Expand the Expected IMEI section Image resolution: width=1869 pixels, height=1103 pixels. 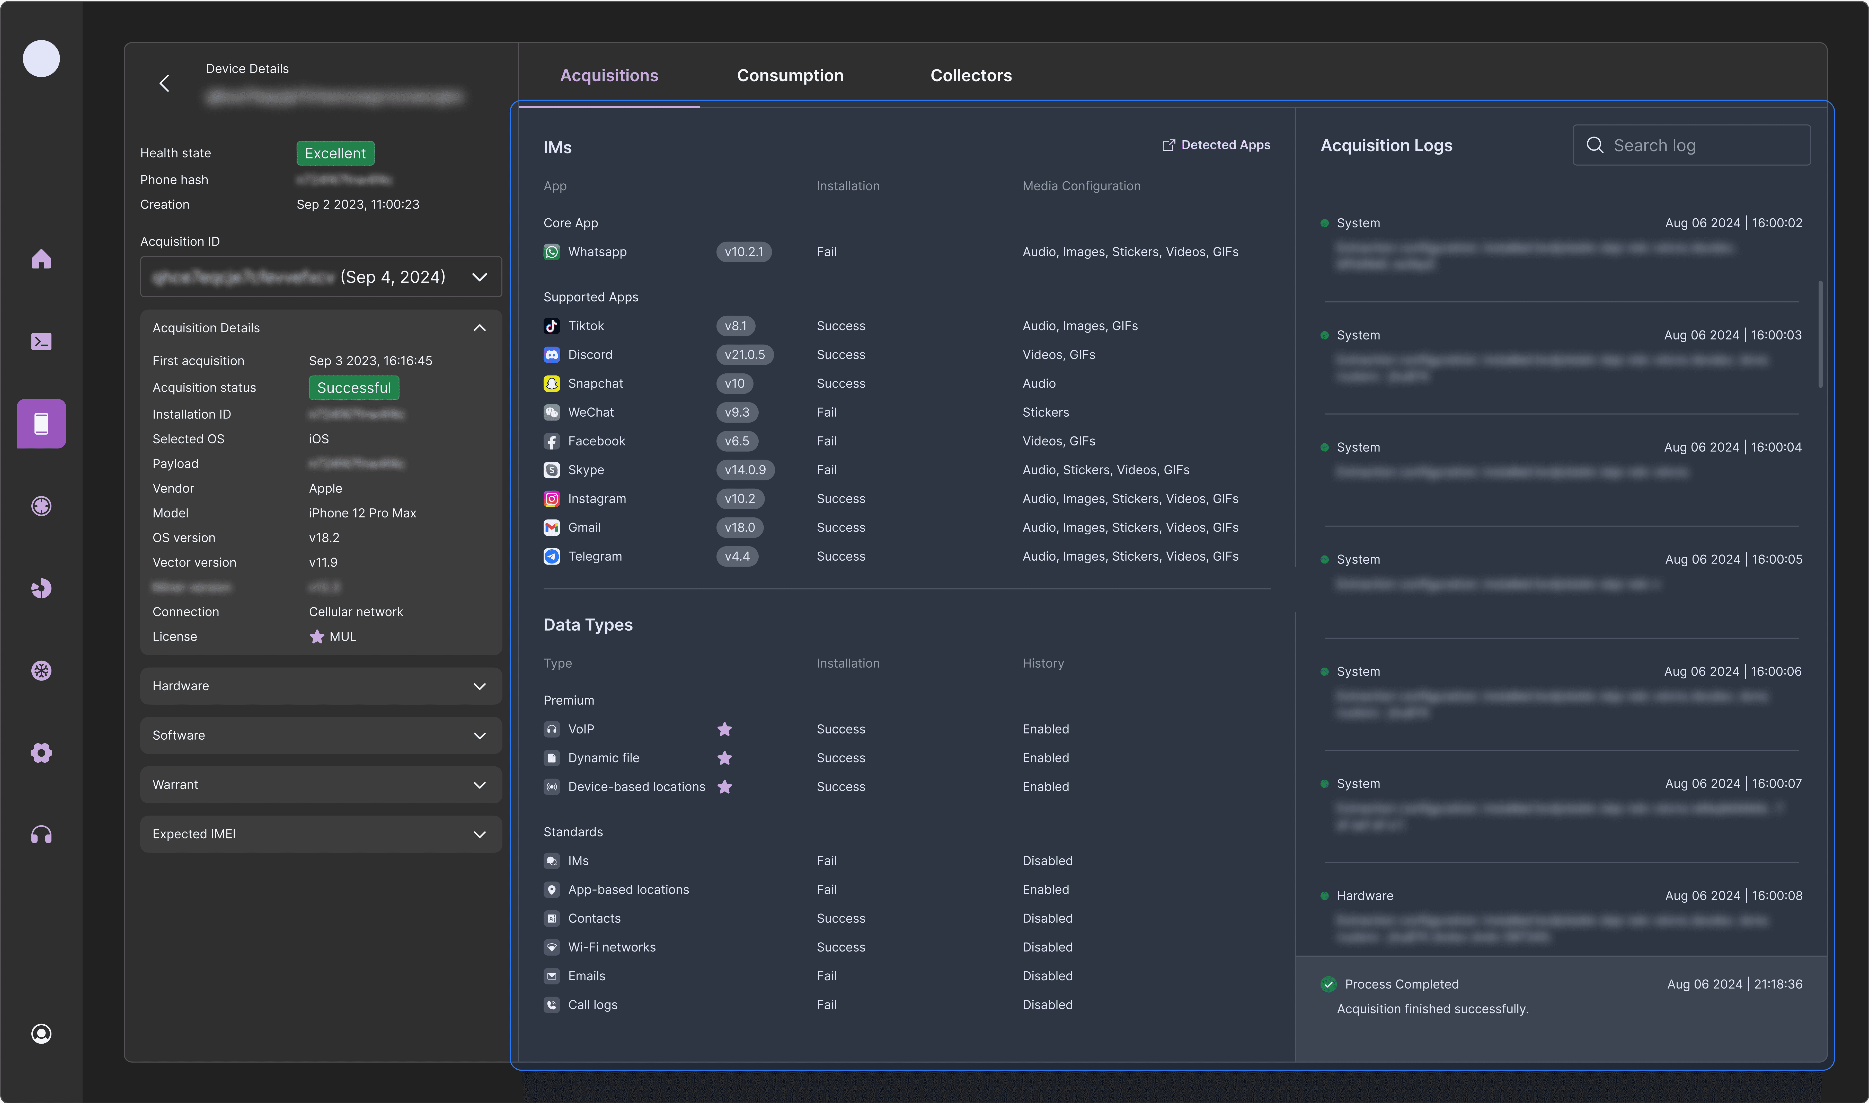tap(321, 834)
